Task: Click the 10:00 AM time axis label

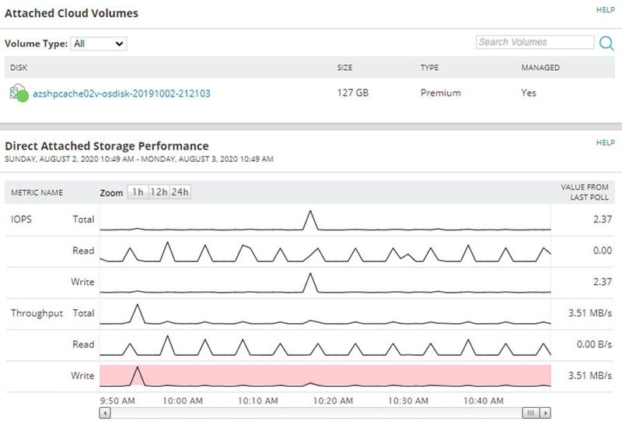Action: [183, 401]
